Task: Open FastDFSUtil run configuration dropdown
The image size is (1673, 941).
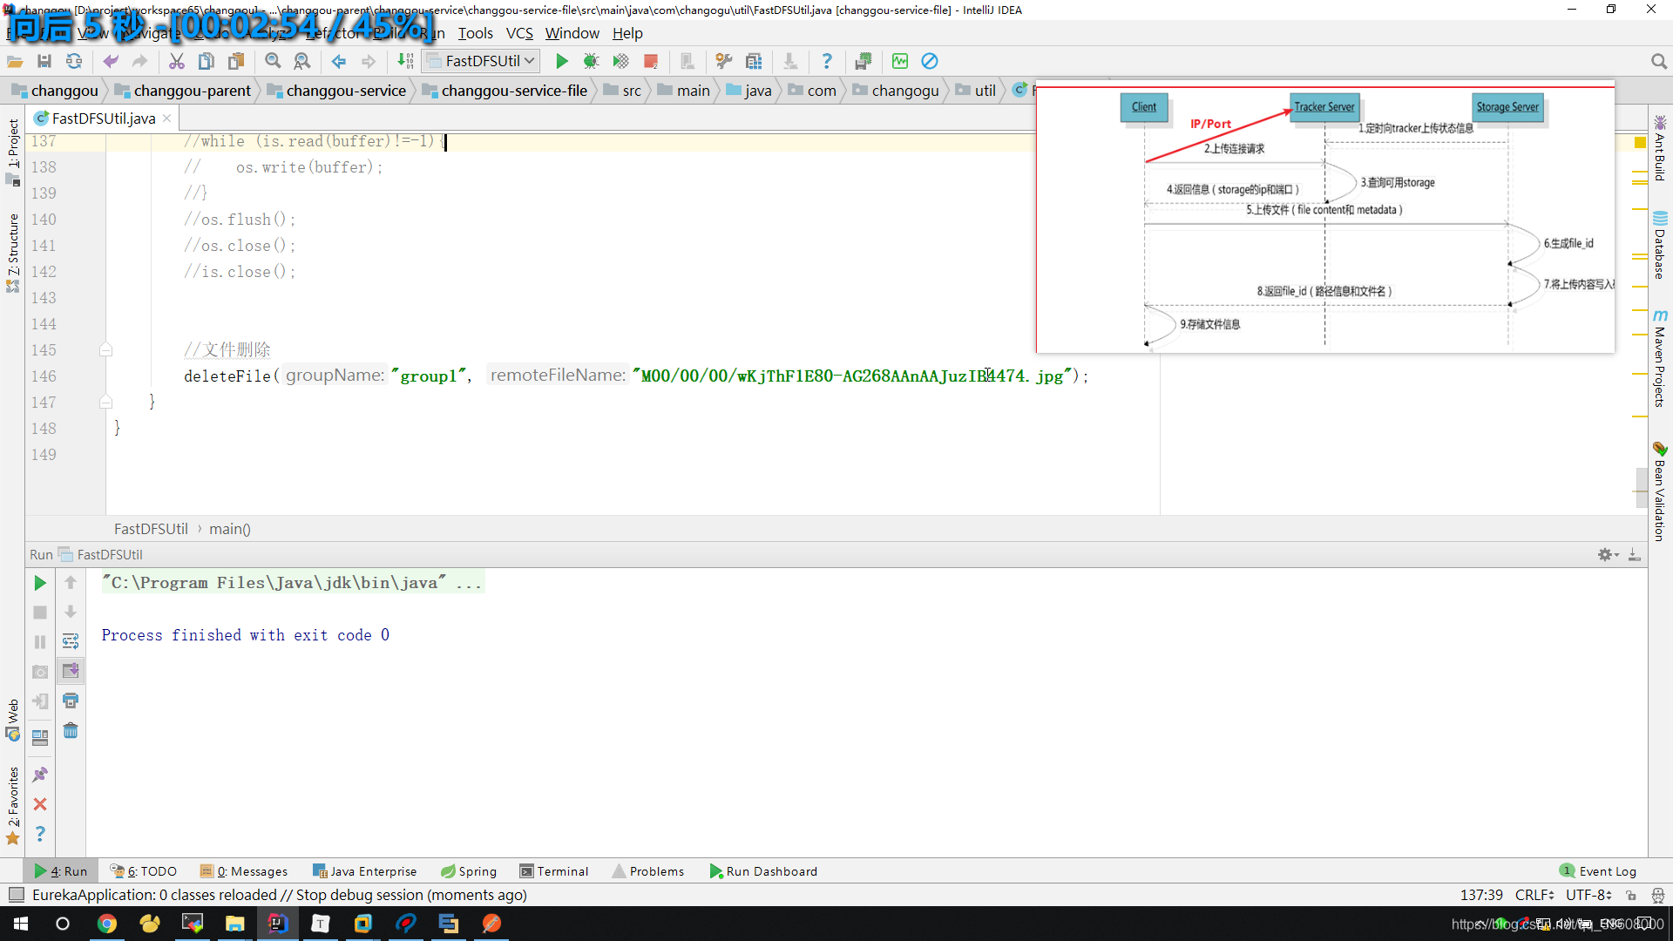Action: pyautogui.click(x=481, y=61)
